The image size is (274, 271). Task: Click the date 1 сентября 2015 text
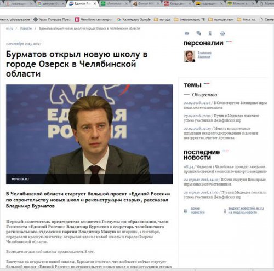pos(24,44)
